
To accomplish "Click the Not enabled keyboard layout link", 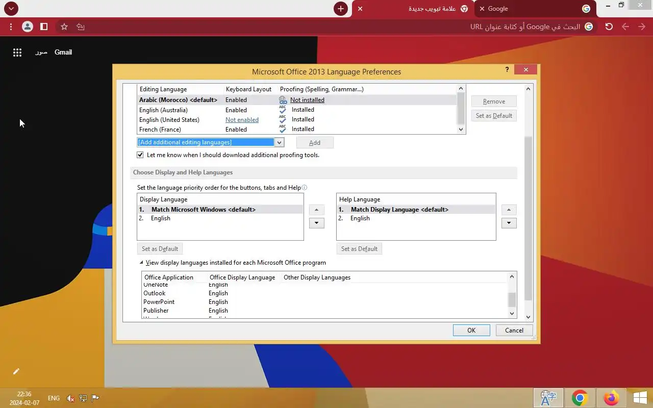I will pos(242,120).
